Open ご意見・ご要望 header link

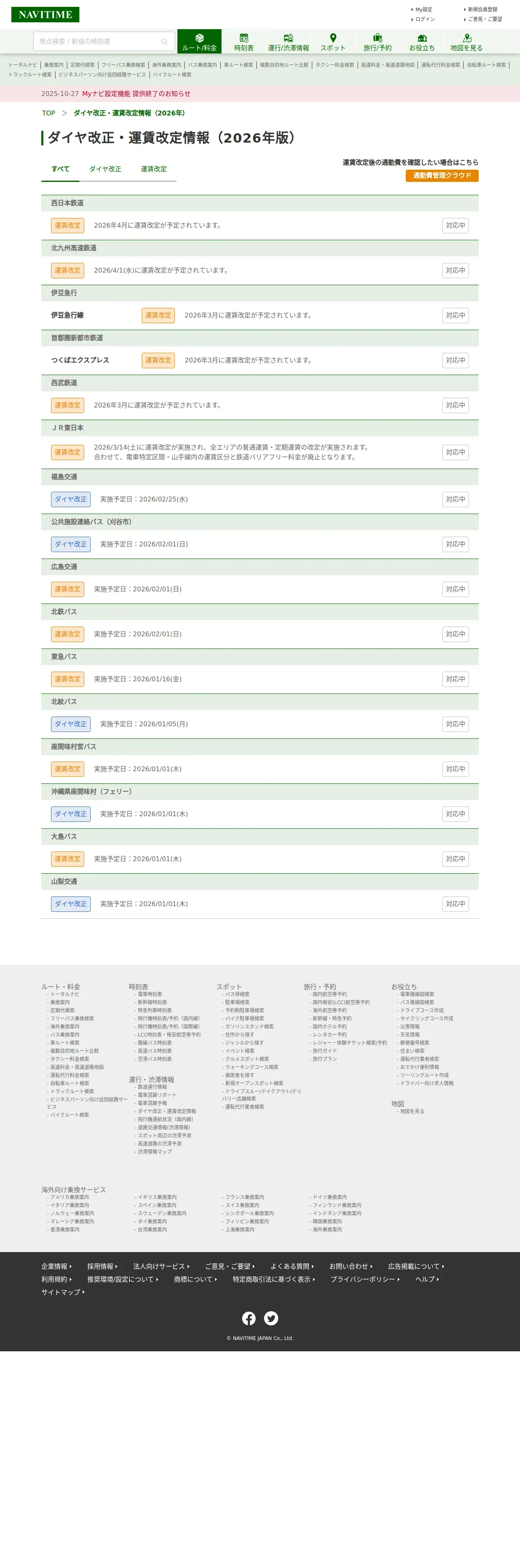tap(485, 19)
